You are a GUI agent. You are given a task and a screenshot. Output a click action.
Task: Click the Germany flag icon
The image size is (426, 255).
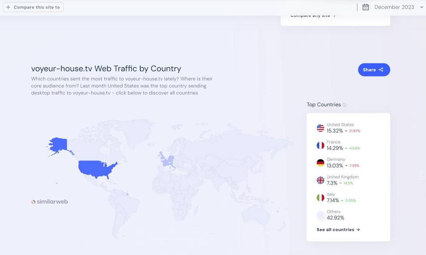click(320, 163)
